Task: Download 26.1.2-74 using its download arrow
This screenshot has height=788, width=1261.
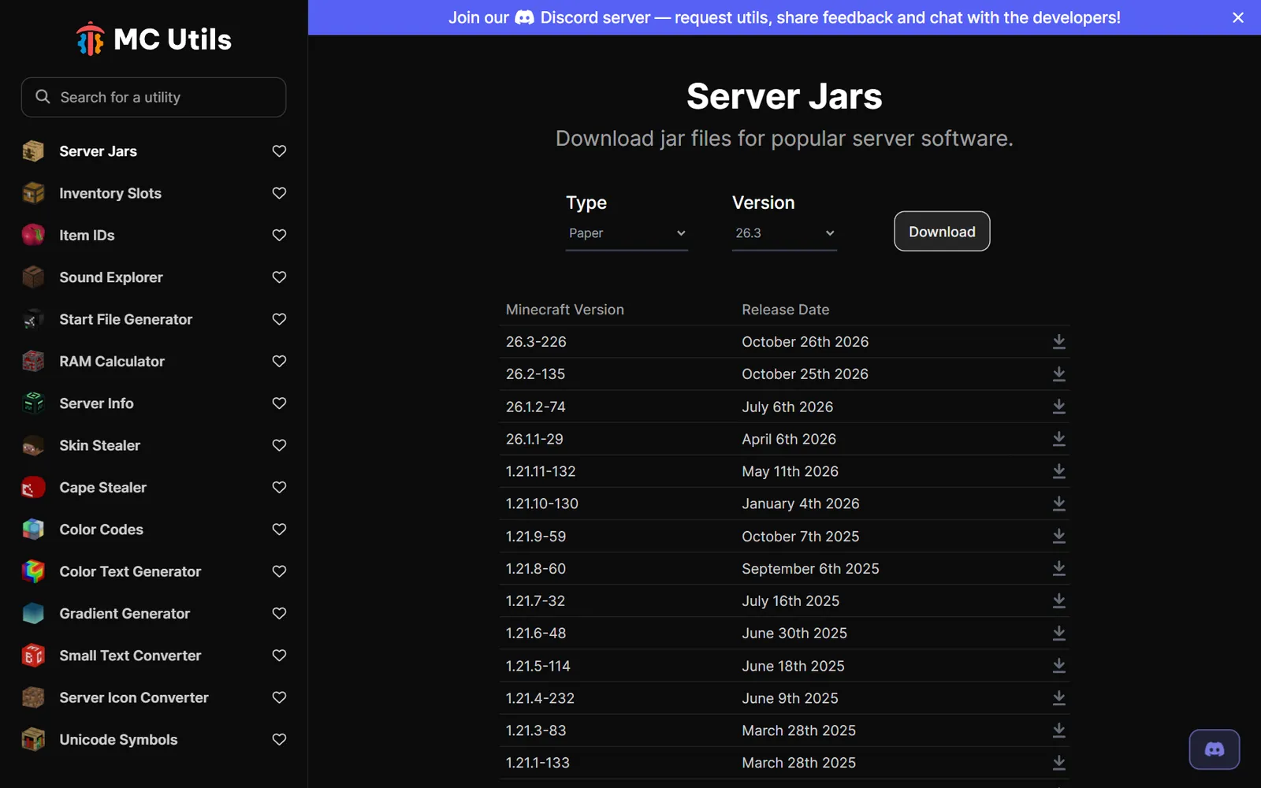Action: click(x=1059, y=407)
